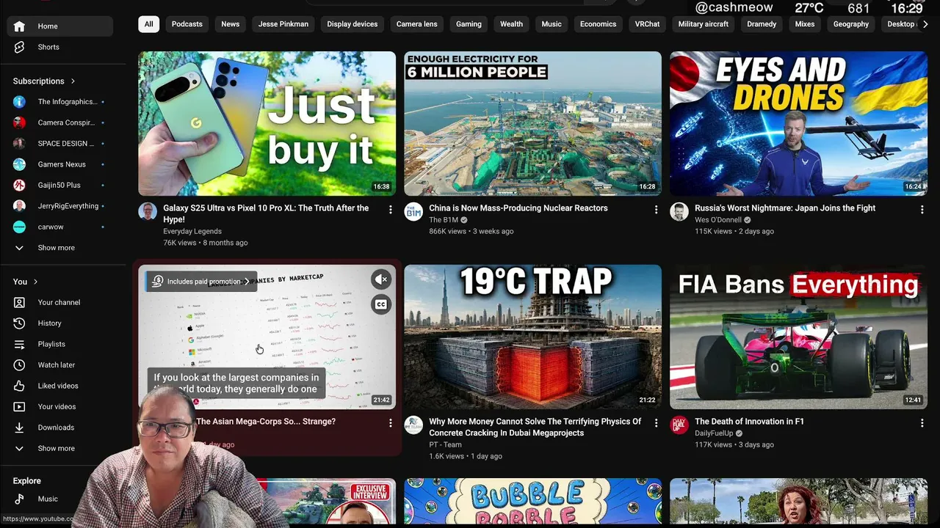The height and width of the screenshot is (528, 940).
Task: Open the Watch later clock icon
Action: 20,365
